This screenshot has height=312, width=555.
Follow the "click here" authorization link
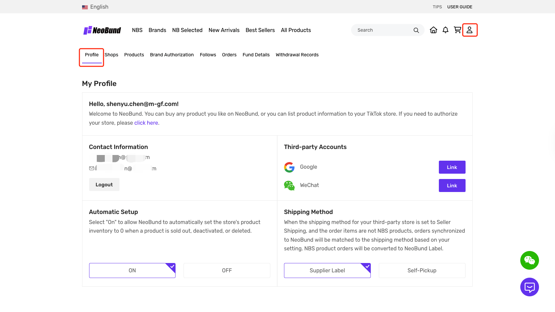(x=146, y=123)
